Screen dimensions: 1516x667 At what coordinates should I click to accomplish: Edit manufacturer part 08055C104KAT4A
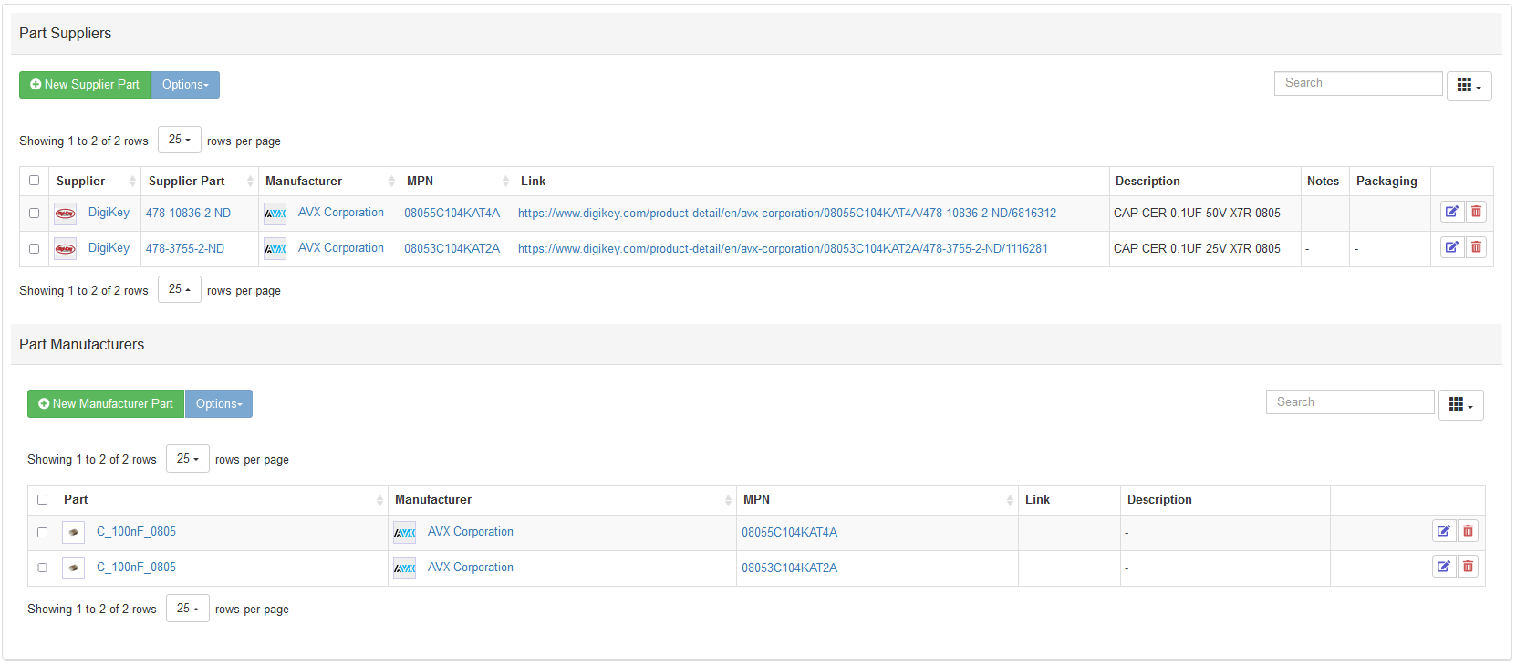[1443, 531]
